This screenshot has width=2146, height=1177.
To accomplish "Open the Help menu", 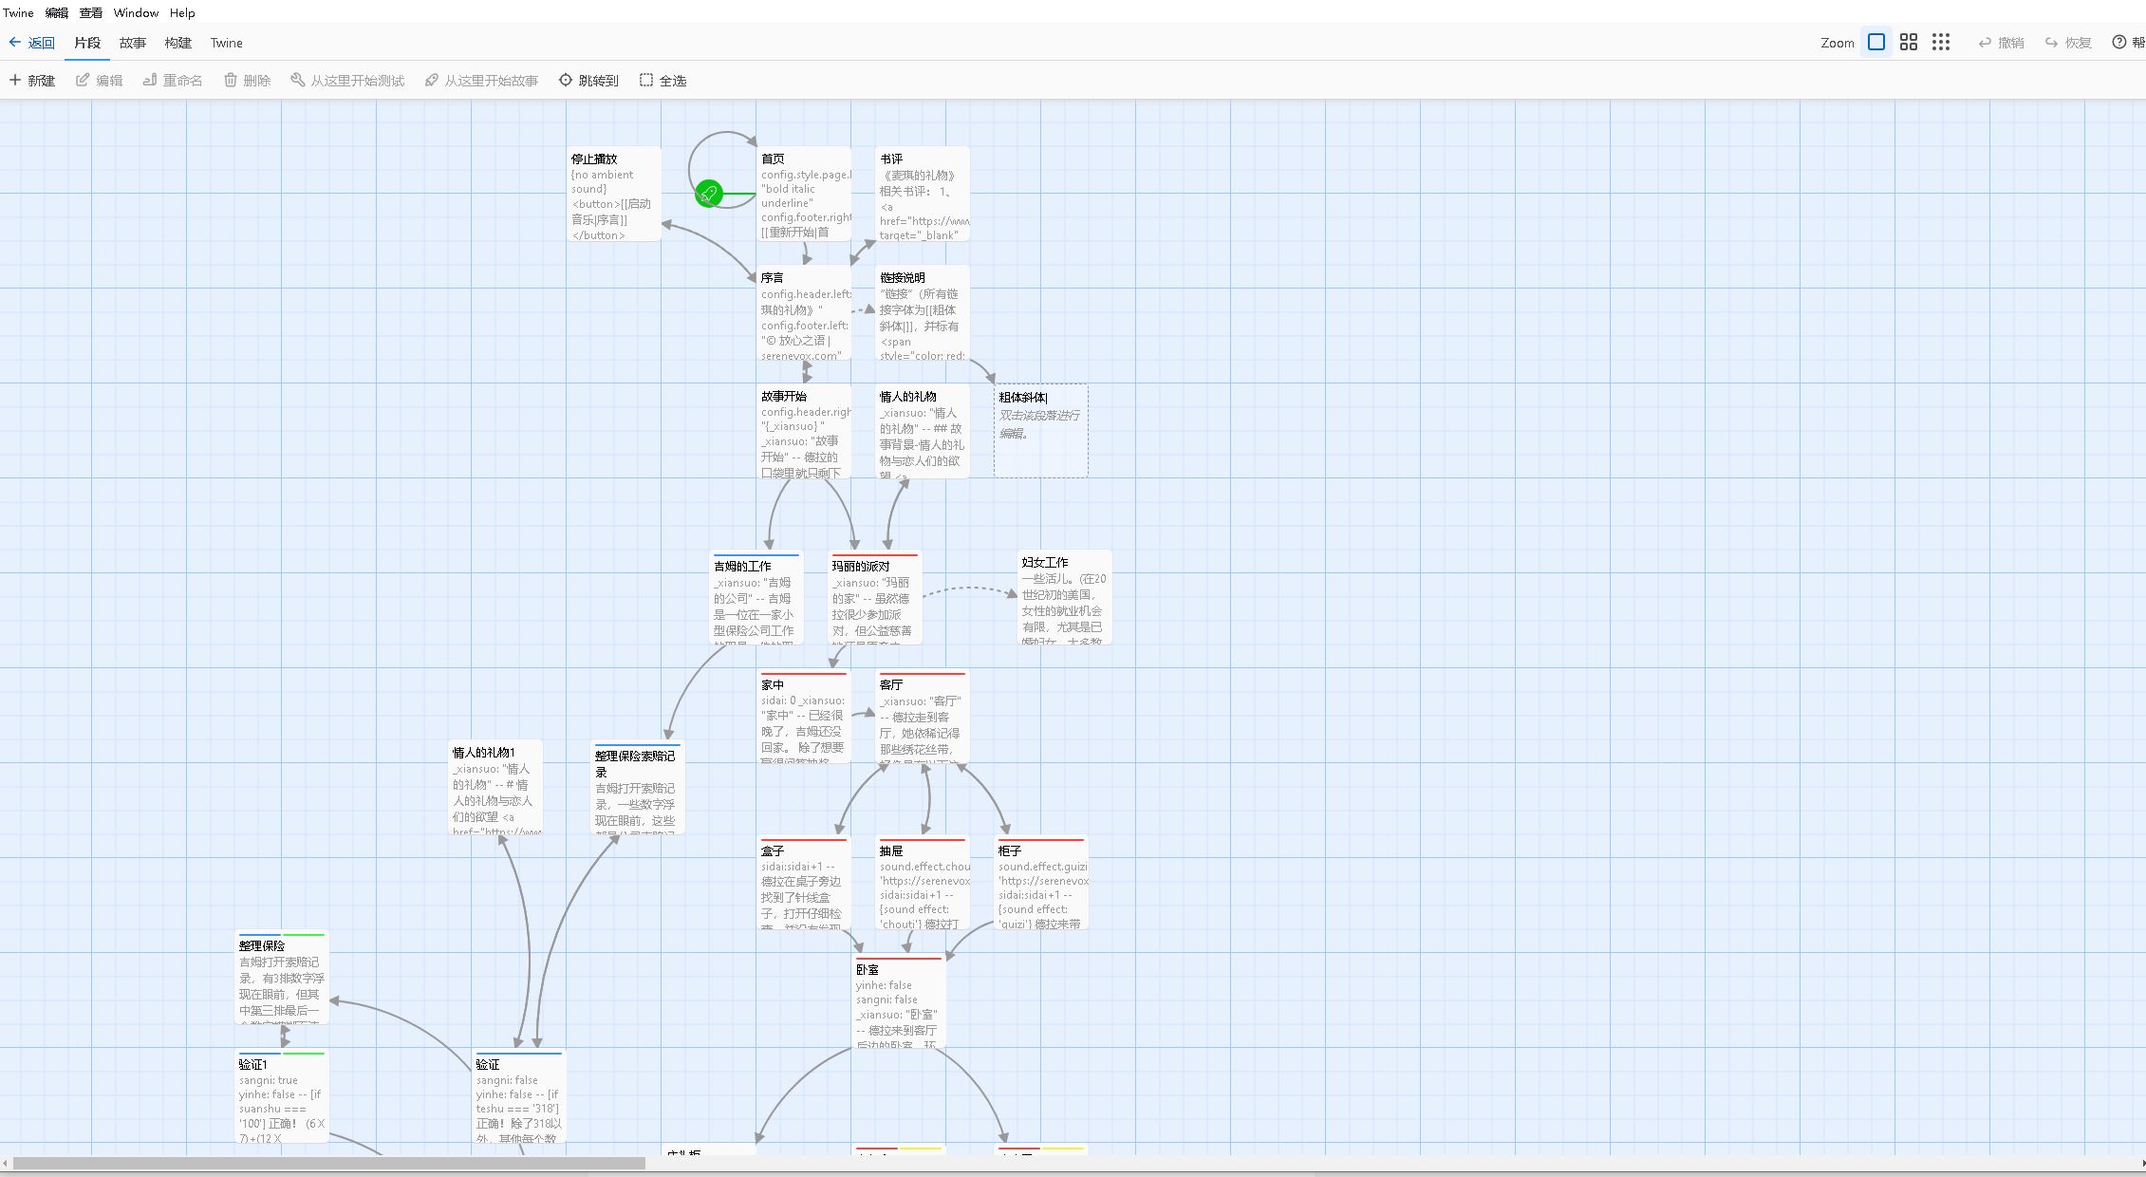I will point(182,12).
